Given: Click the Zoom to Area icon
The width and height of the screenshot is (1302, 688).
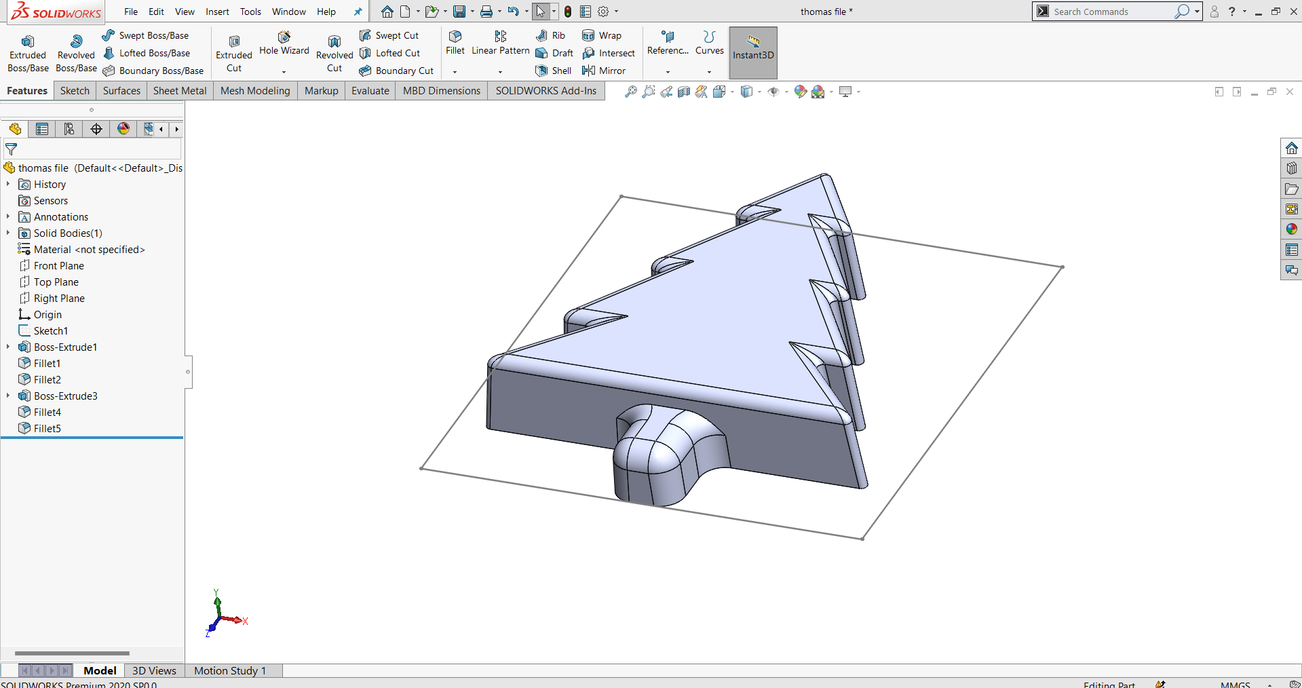Looking at the screenshot, I should [649, 92].
